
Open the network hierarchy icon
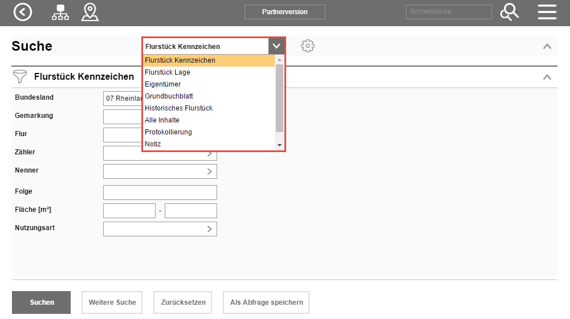tap(60, 12)
